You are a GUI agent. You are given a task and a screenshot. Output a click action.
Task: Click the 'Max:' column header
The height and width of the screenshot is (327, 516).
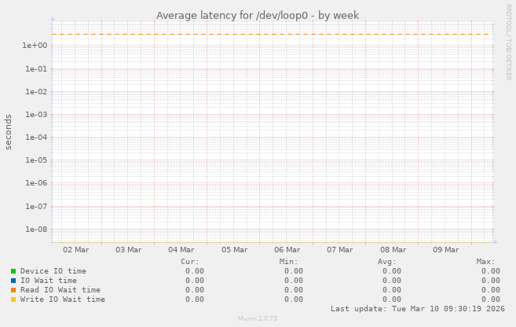click(x=485, y=262)
